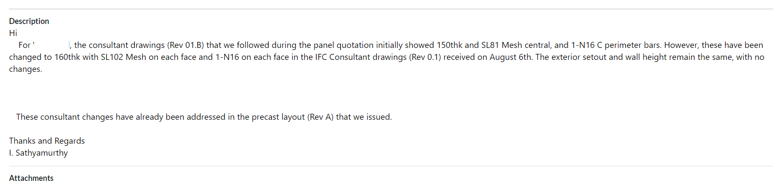This screenshot has width=779, height=195.
Task: Click the "150thk" thickness value
Action: pos(449,45)
